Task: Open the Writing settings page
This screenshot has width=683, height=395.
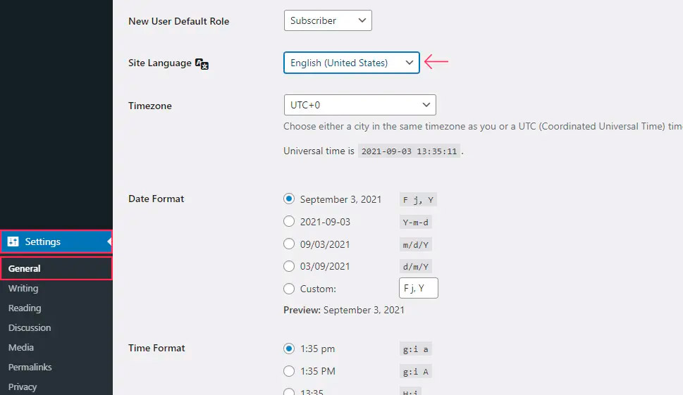Action: [23, 288]
